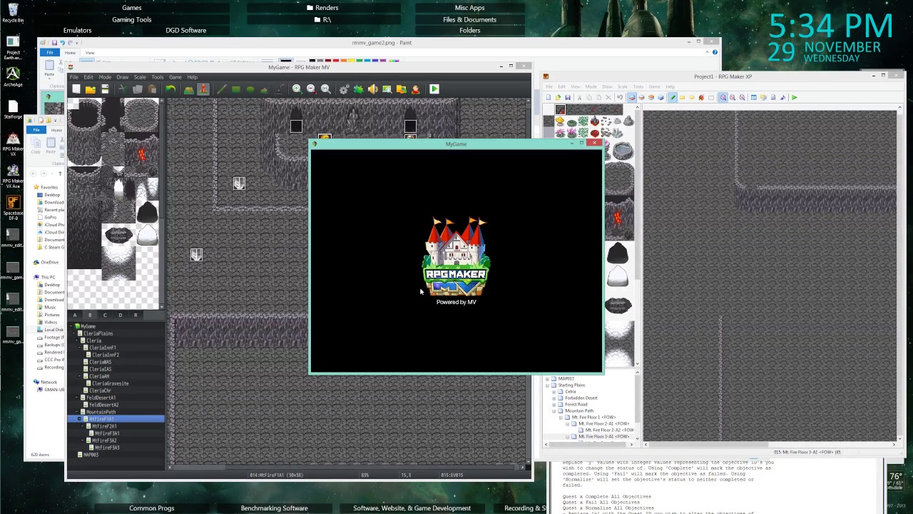Select Forest Road map in XP tree
Viewport: 913px width, 514px height.
[576, 404]
